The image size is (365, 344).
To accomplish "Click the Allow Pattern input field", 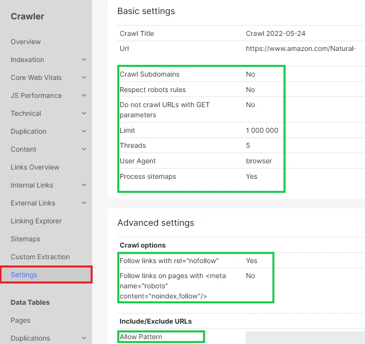I will [305, 338].
